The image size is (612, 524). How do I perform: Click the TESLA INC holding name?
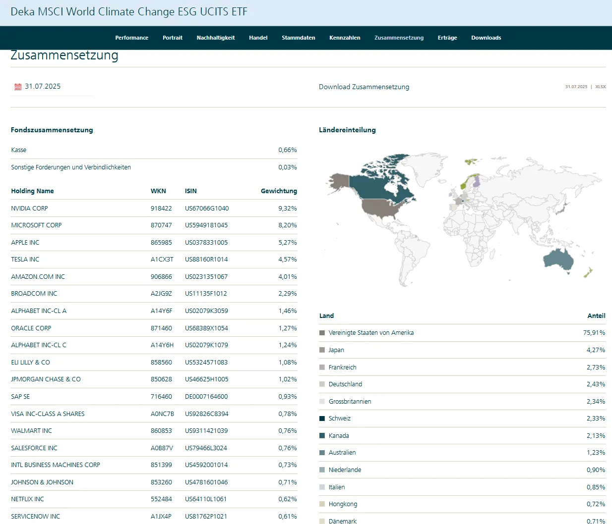(25, 260)
